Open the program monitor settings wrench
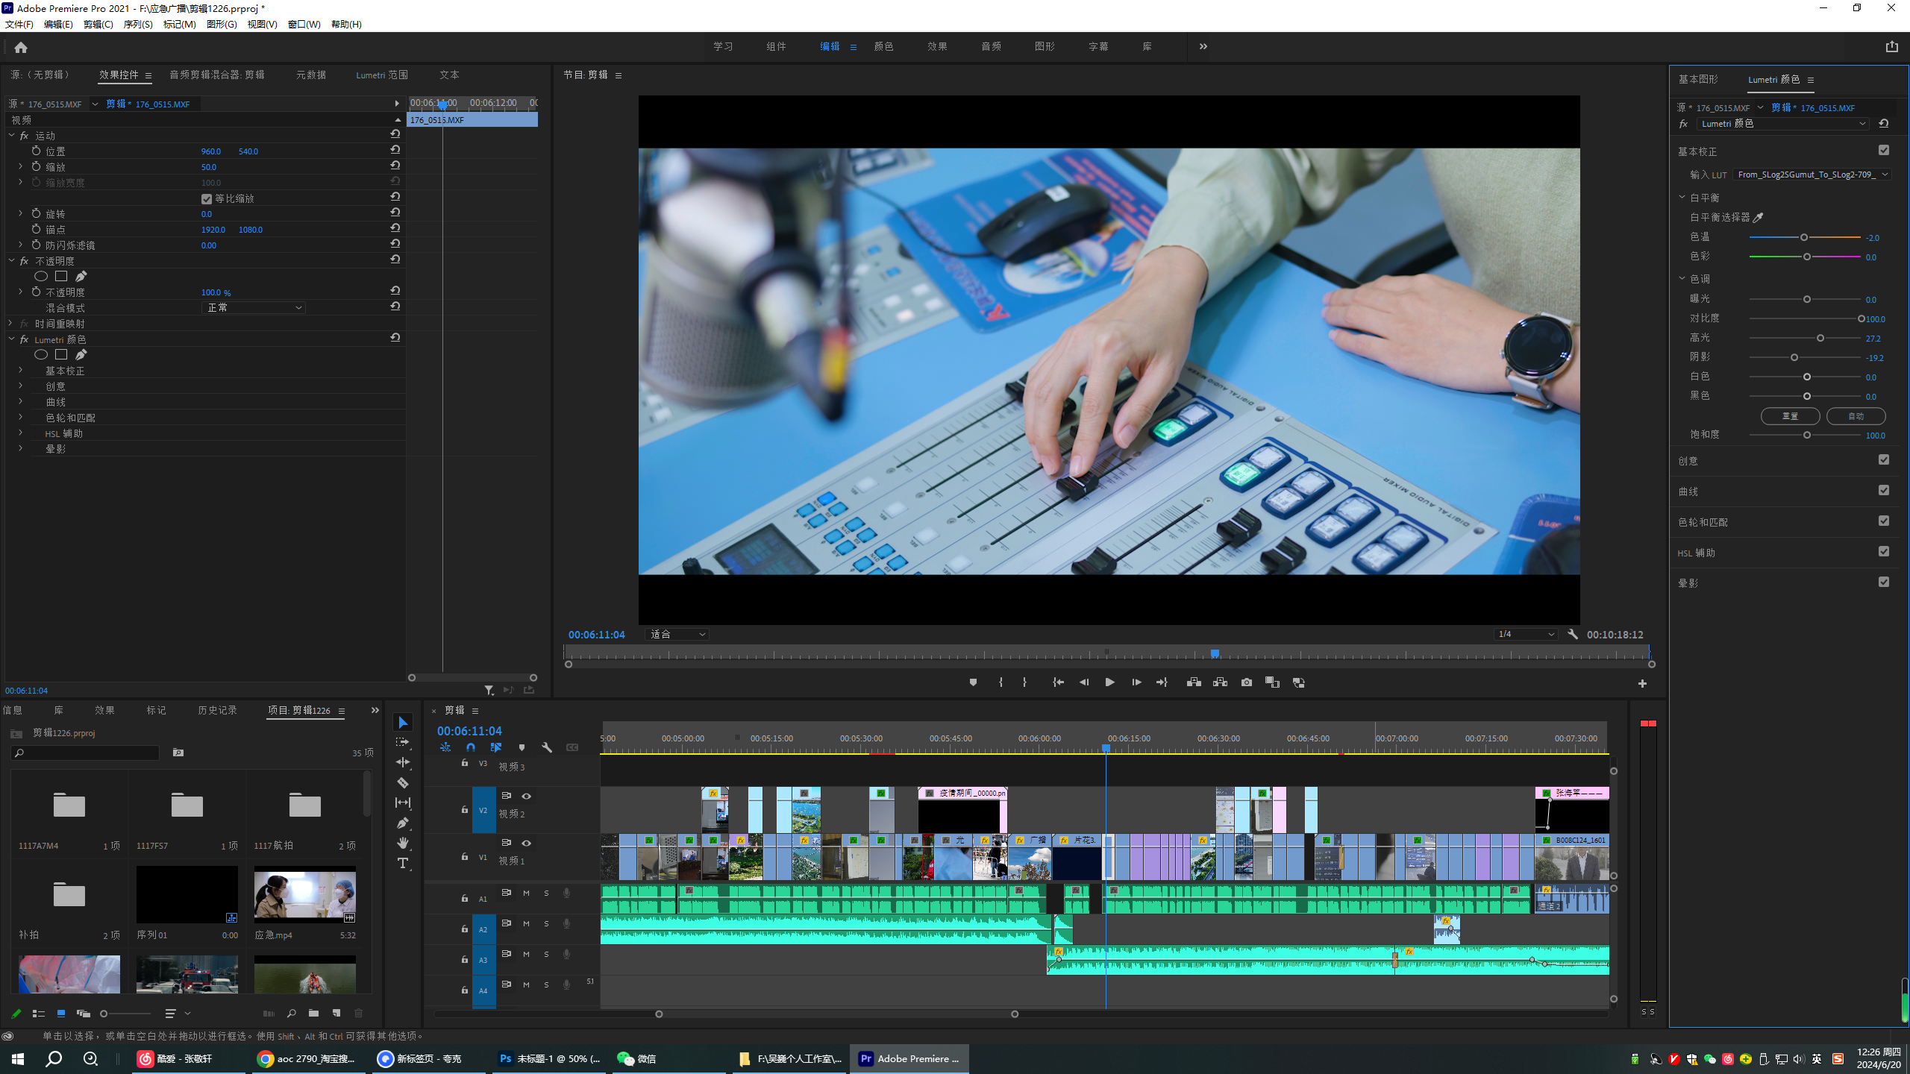 pyautogui.click(x=1573, y=634)
